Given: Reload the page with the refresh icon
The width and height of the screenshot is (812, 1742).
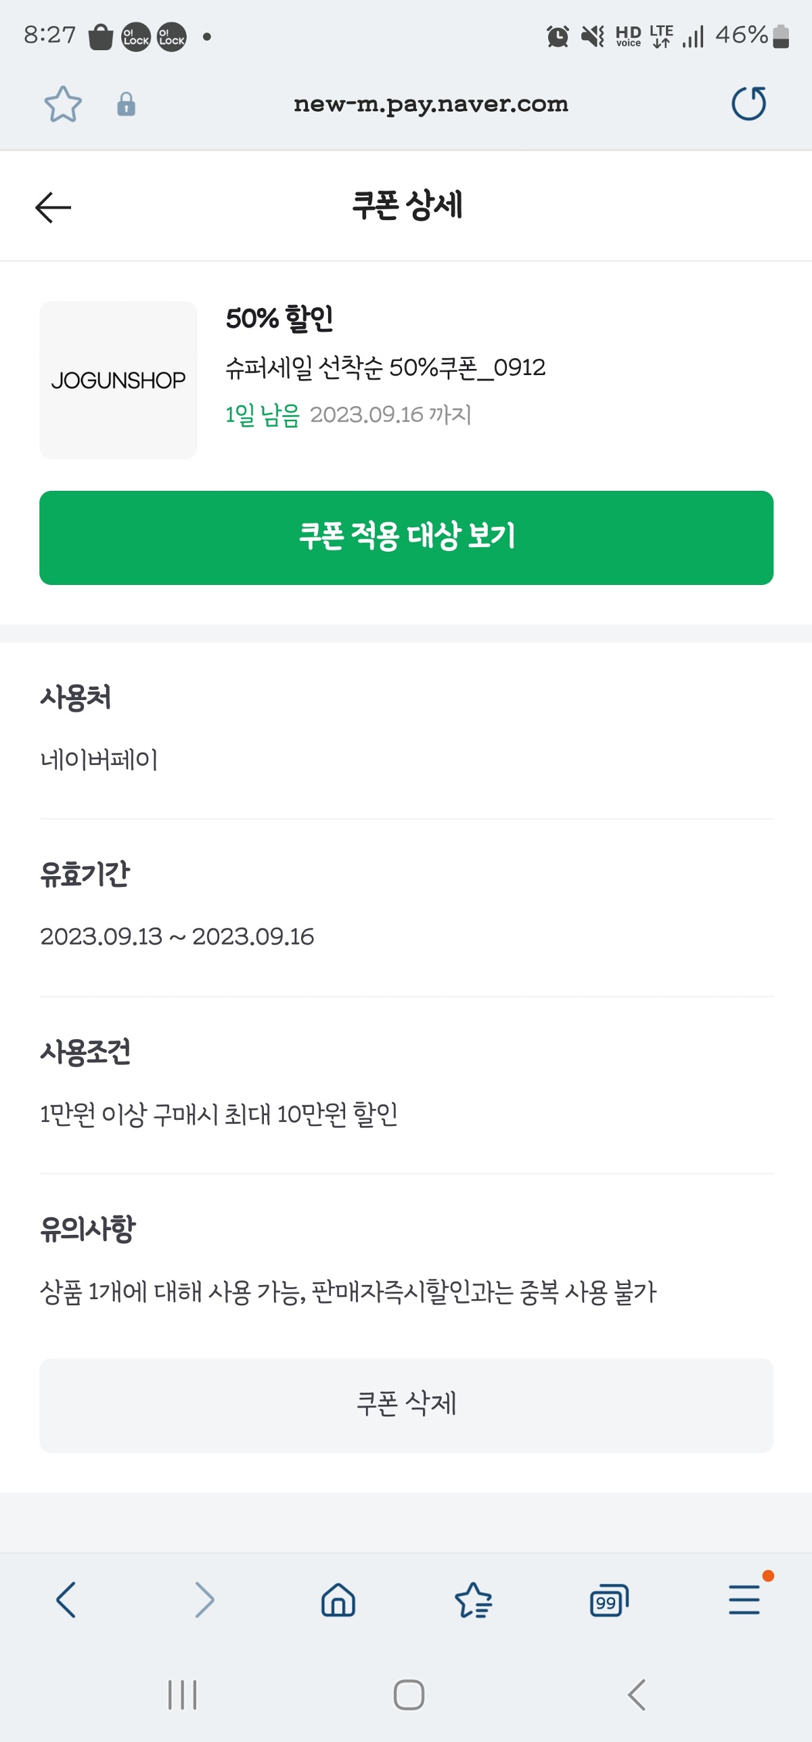Looking at the screenshot, I should (748, 104).
